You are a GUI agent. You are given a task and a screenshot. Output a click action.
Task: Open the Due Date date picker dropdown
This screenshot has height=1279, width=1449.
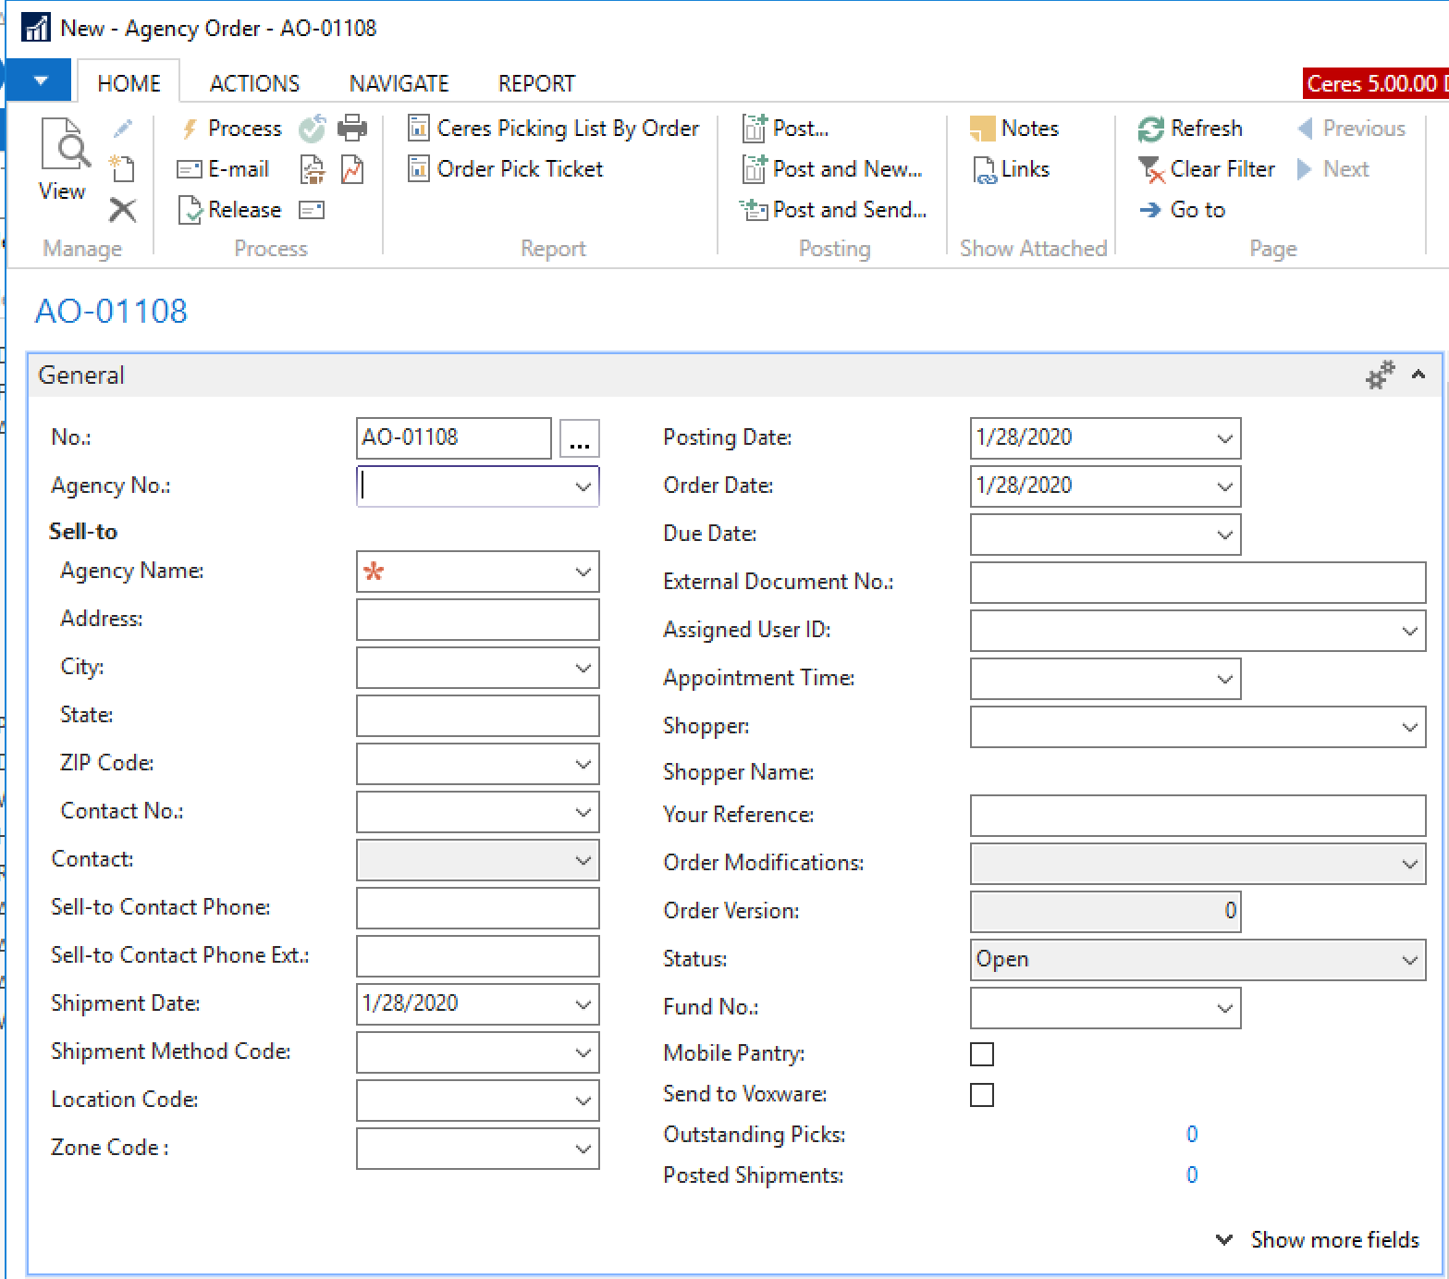(1224, 535)
